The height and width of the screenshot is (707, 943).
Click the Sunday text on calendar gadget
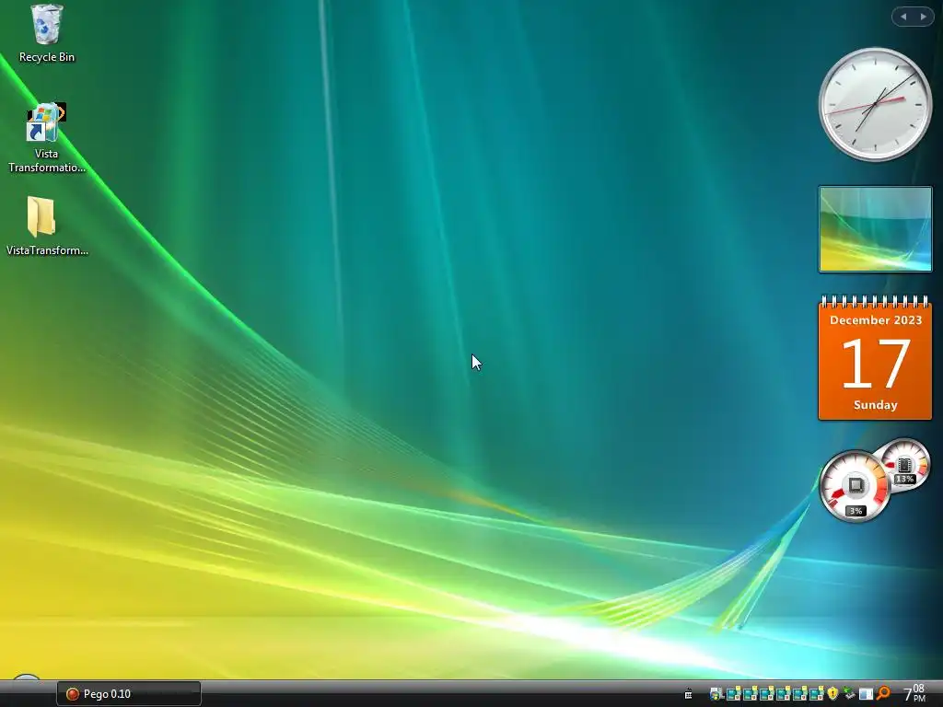point(875,405)
